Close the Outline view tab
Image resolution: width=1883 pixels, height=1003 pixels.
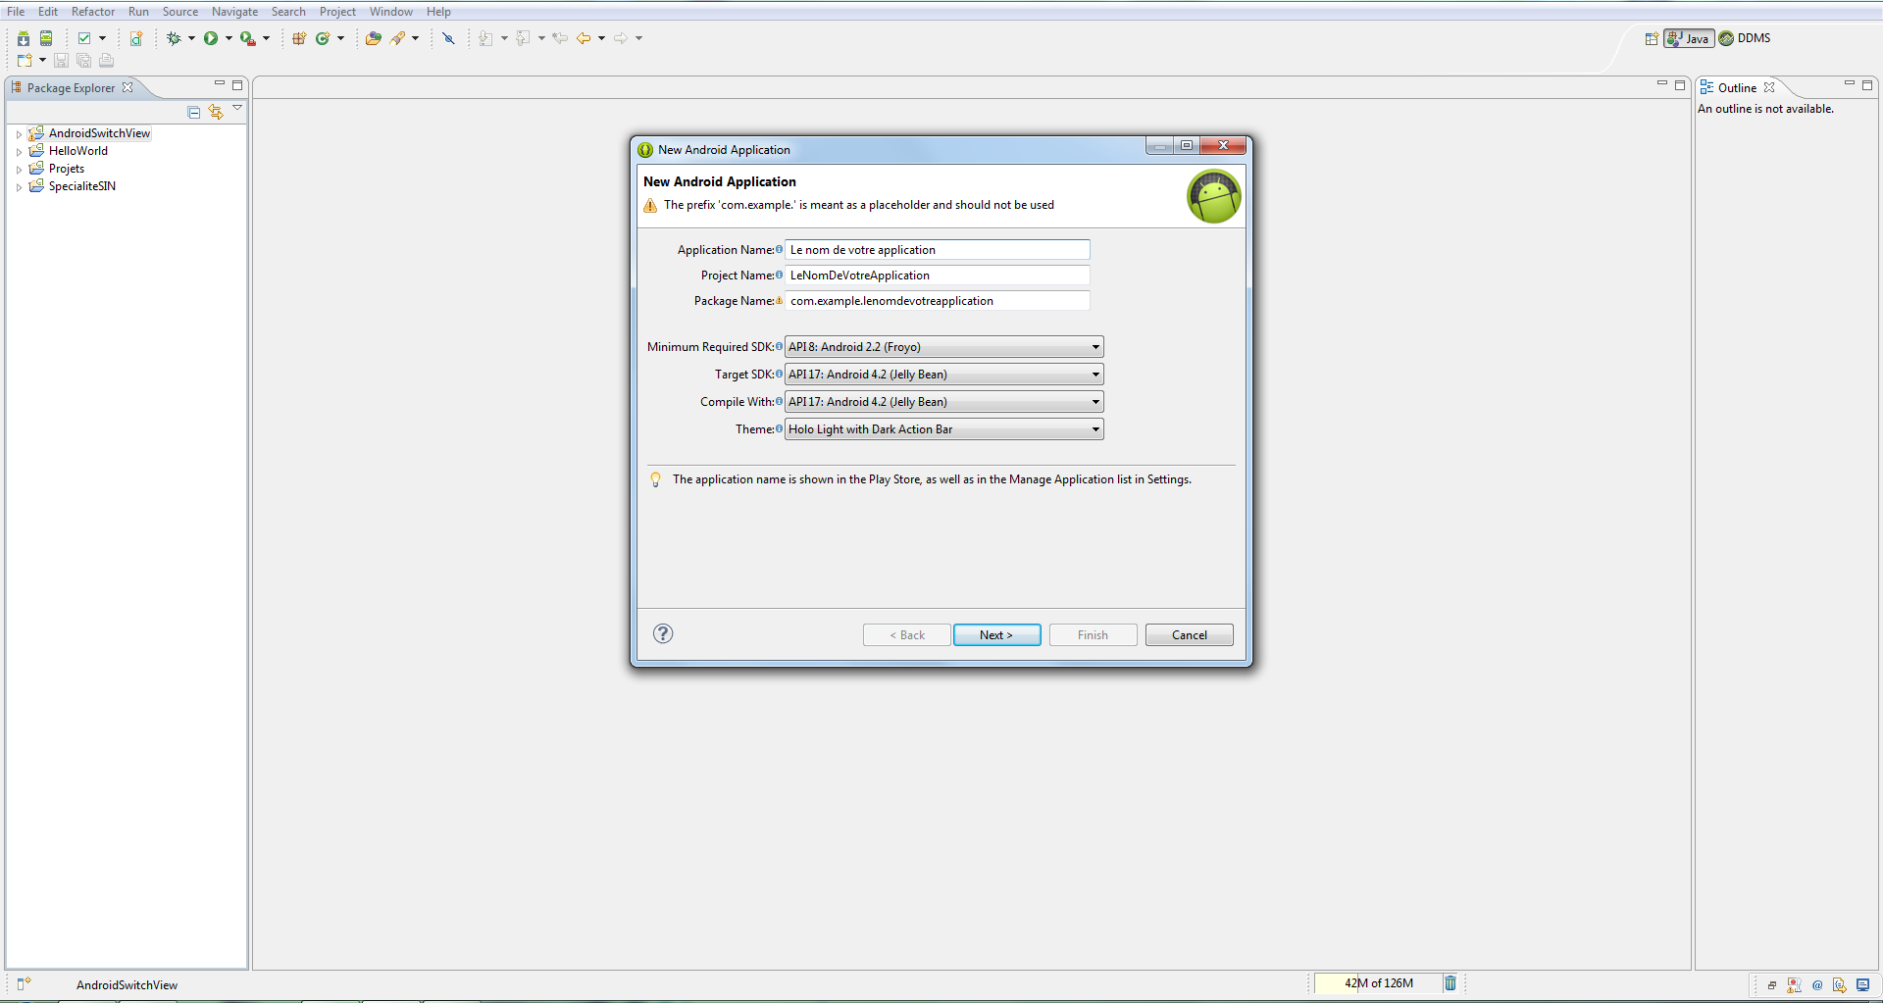pos(1769,87)
